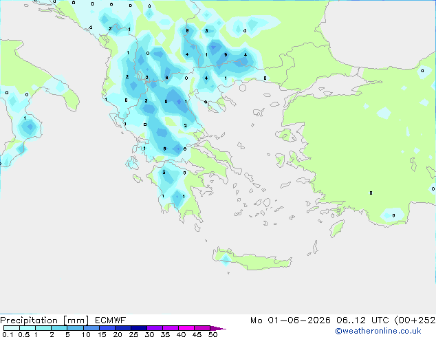Select the 2–5 mm legend color box

point(59,328)
